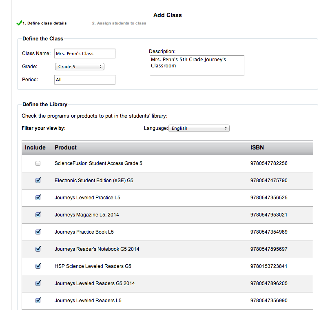Click the Journeys Magazine L5, 2014 name
The image size is (330, 310).
click(87, 215)
